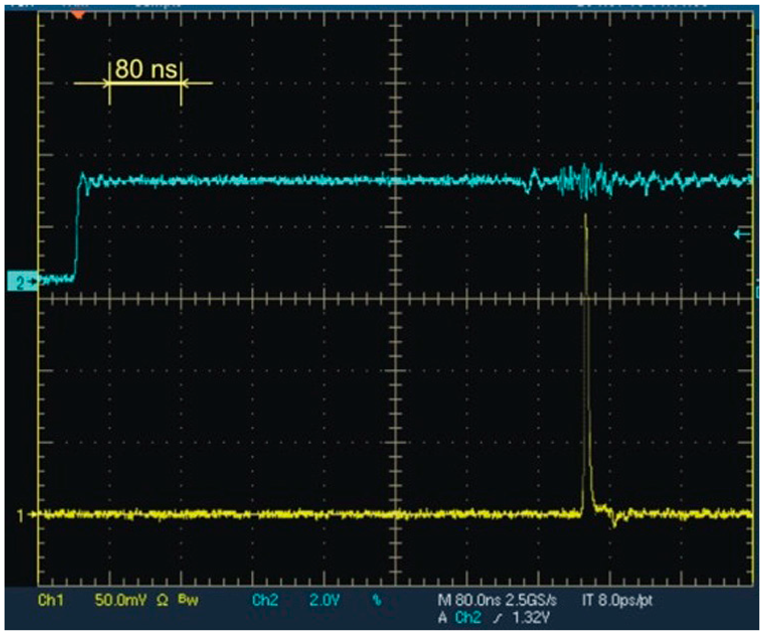
Task: Click the IT 8.0ps/pt interpolation readout
Action: pyautogui.click(x=617, y=599)
